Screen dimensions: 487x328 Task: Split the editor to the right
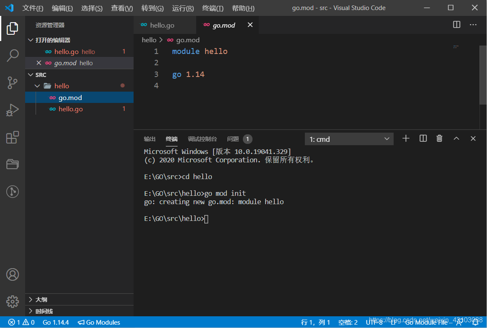coord(456,25)
